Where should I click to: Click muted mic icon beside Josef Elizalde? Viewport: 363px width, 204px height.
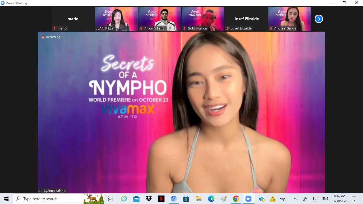(x=228, y=28)
